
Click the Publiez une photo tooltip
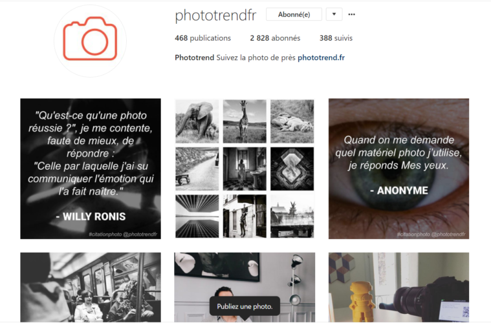point(245,306)
